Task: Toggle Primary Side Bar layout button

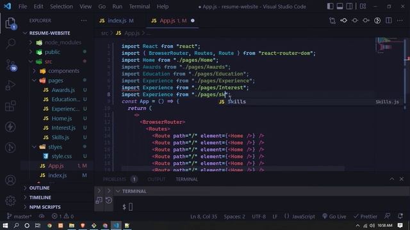Action: 331,6
